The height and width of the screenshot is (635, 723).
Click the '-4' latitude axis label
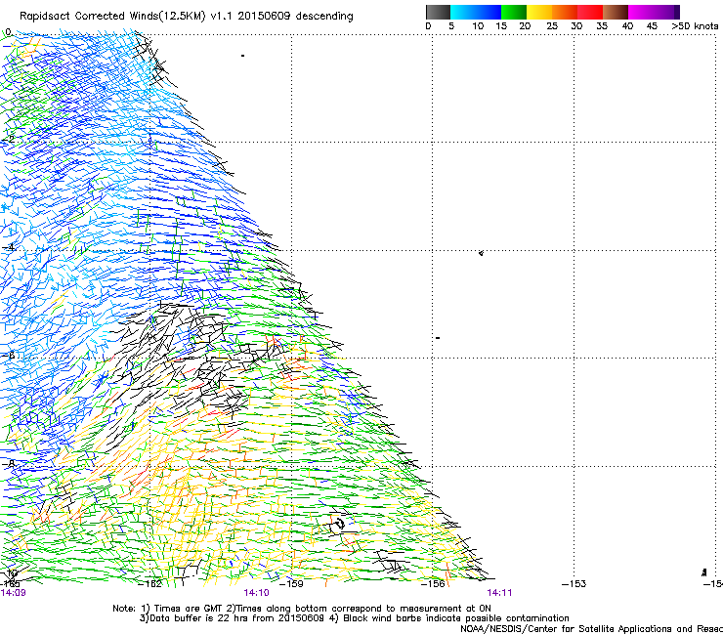(9, 247)
